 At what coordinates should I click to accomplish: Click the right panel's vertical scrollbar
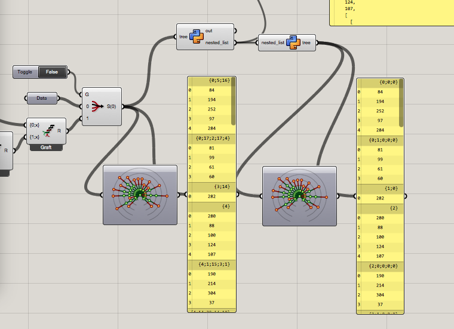[x=401, y=103]
